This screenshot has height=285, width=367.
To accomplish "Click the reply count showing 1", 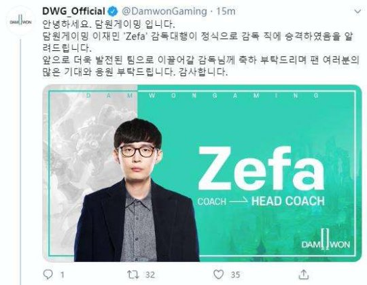I will point(63,275).
